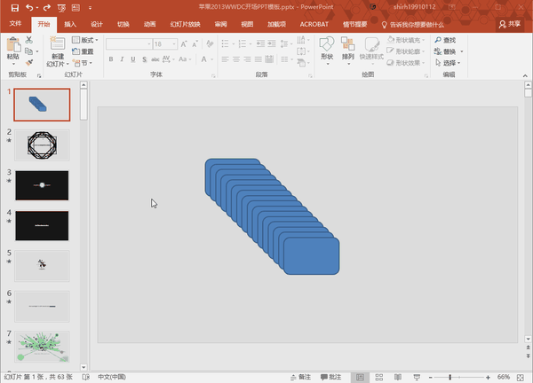The height and width of the screenshot is (383, 533).
Task: Select slide 7 thumbnail with green graphic
Action: tap(42, 347)
